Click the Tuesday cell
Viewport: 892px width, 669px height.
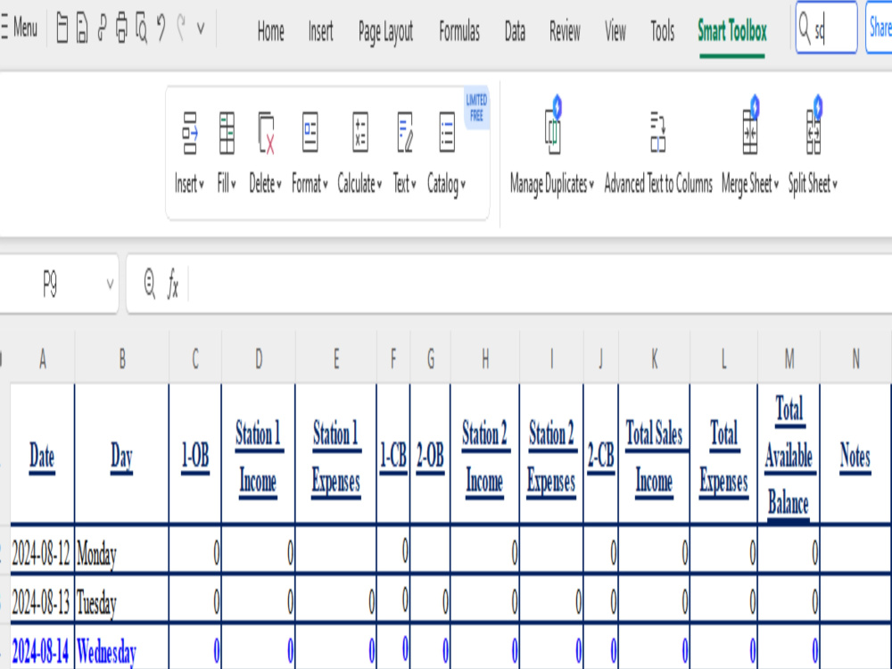click(x=121, y=600)
